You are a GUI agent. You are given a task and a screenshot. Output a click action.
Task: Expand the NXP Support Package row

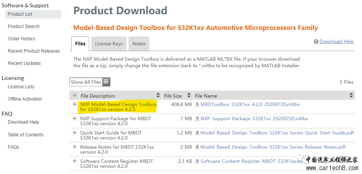tap(74, 118)
